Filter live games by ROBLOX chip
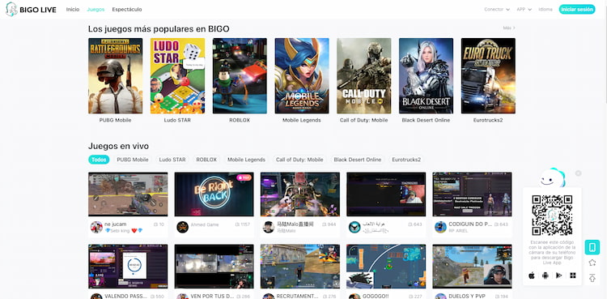Screen dimensions: 607x299 point(206,160)
